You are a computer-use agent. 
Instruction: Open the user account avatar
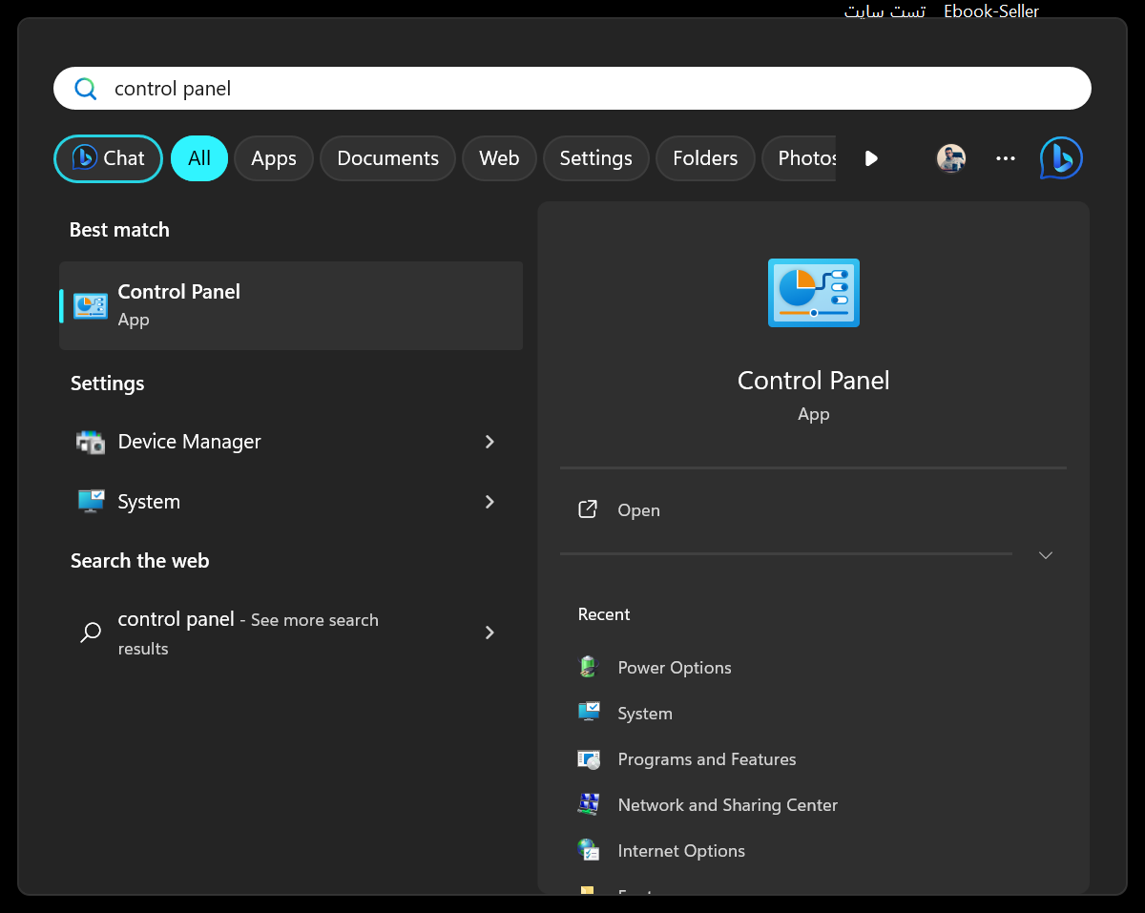pos(951,158)
